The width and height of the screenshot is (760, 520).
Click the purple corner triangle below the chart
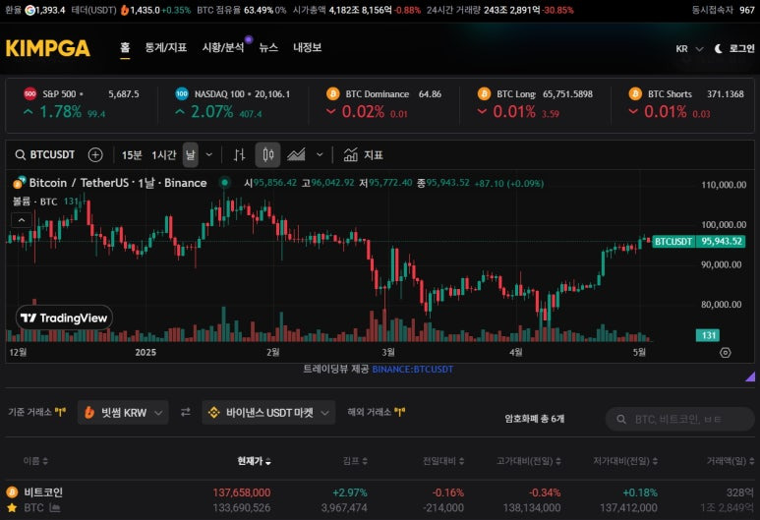pos(750,376)
